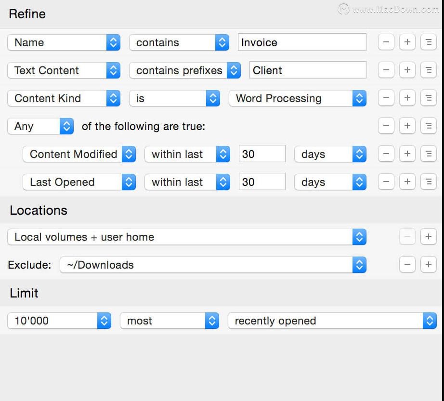
Task: Remove the Any-of-the-following group row
Action: click(386, 126)
